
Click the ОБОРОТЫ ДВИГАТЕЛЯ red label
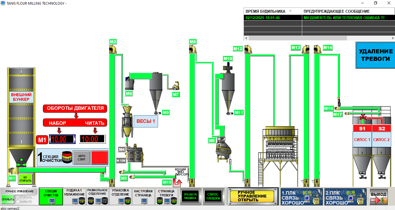75,108
